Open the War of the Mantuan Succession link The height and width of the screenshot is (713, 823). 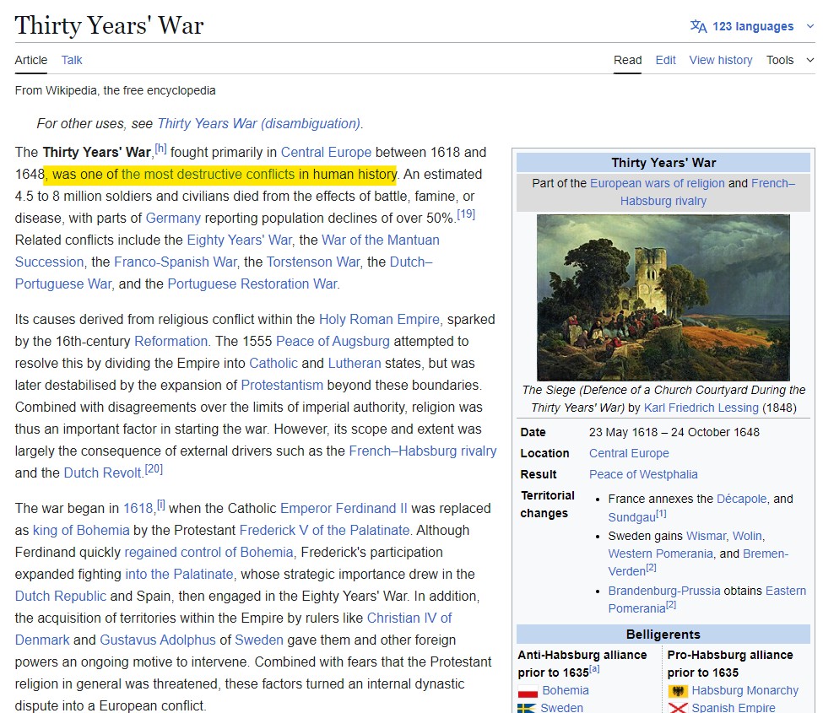227,251
